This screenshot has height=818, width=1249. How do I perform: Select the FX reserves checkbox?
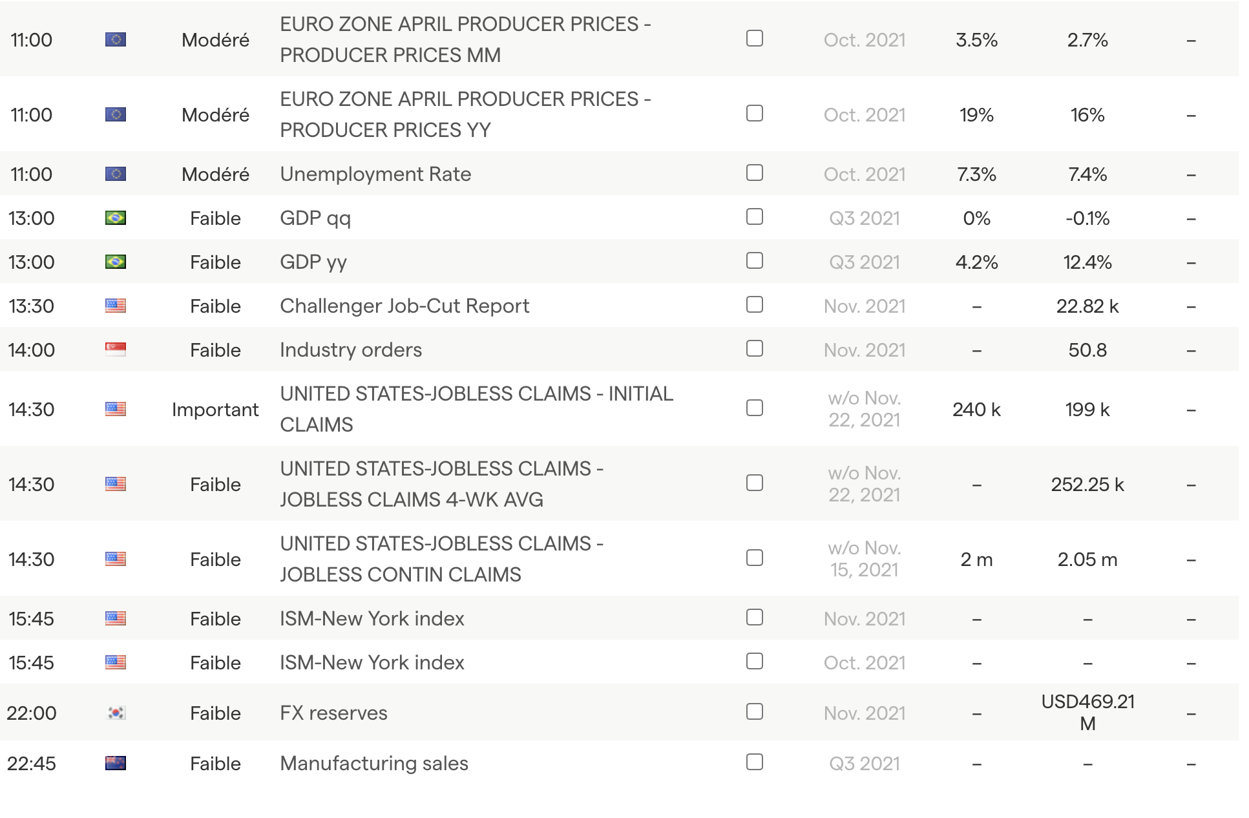[755, 711]
